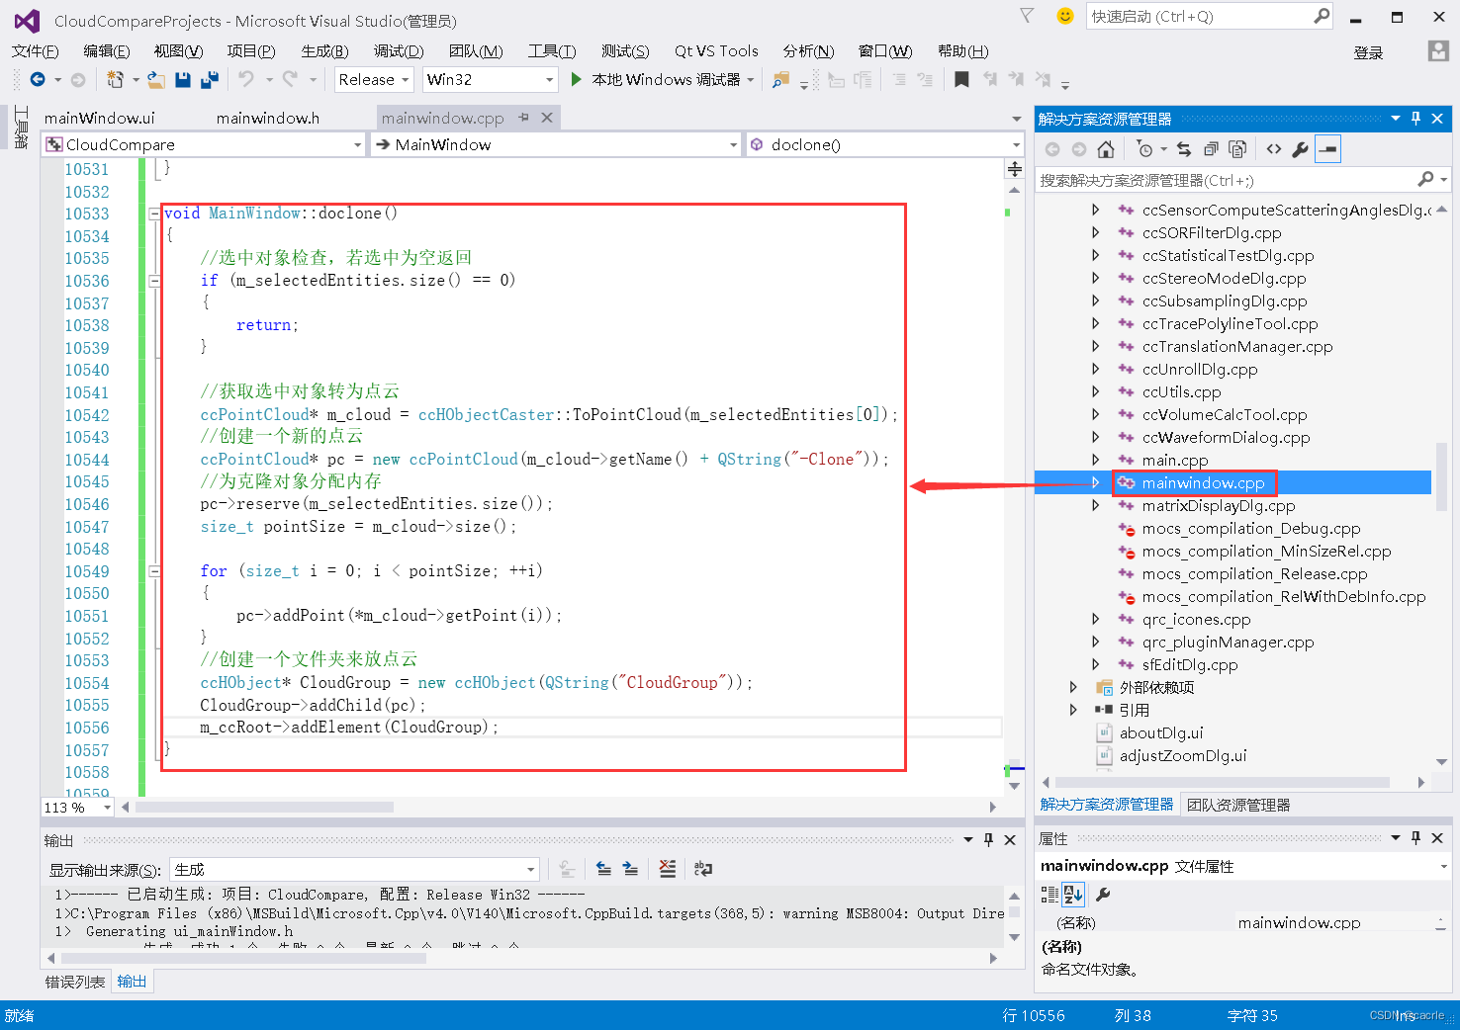1460x1030 pixels.
Task: Expand the mainwindow.cpp tree node
Action: point(1095,482)
